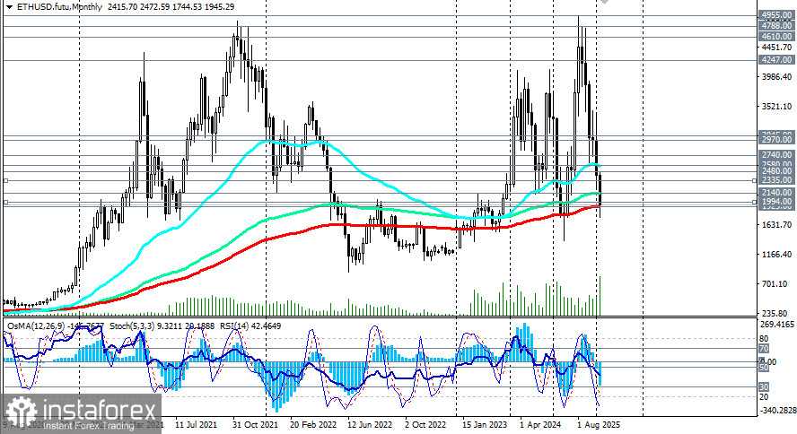Click the 1166.40 price scale value
The width and height of the screenshot is (797, 434).
point(776,255)
